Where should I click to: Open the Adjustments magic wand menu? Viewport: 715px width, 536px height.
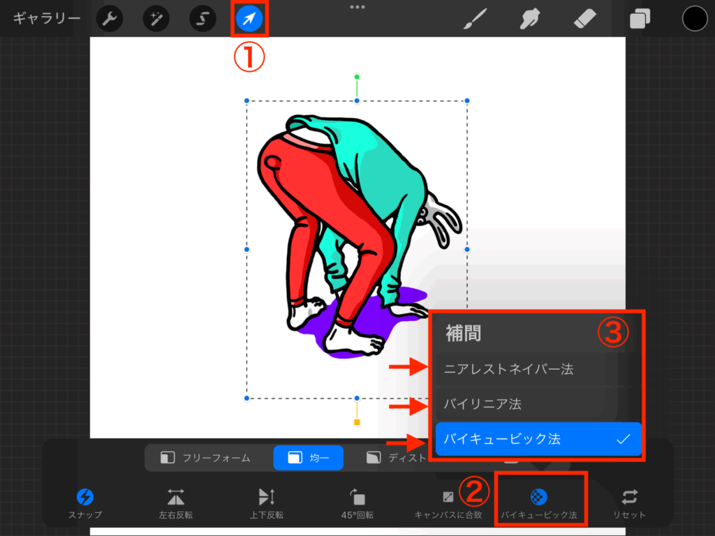click(155, 19)
